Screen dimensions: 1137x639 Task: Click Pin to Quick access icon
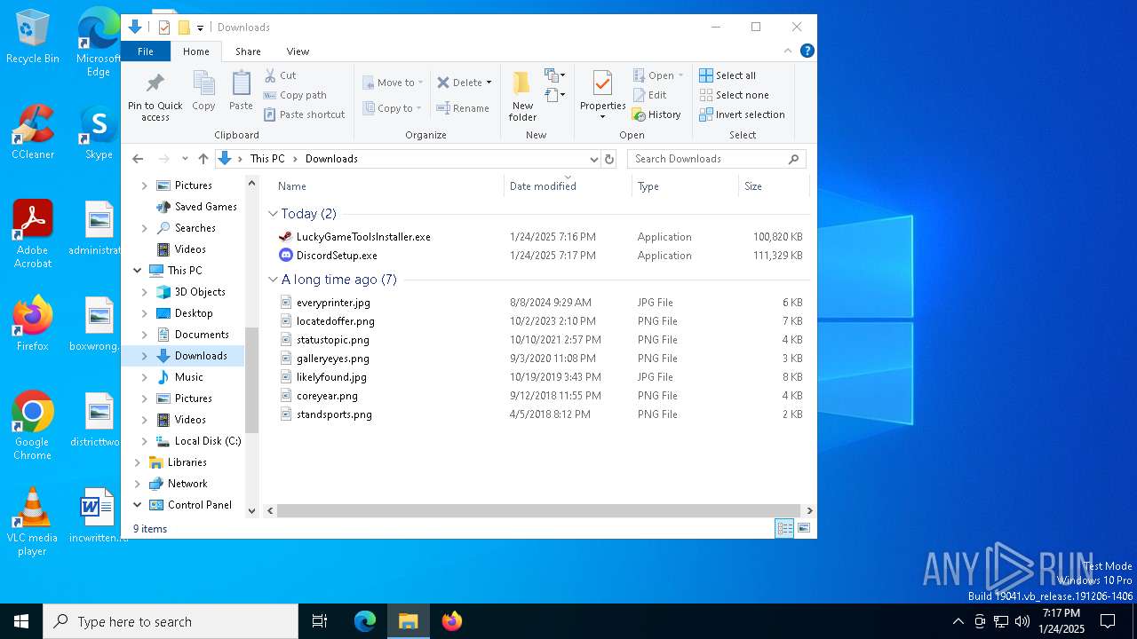pyautogui.click(x=155, y=84)
